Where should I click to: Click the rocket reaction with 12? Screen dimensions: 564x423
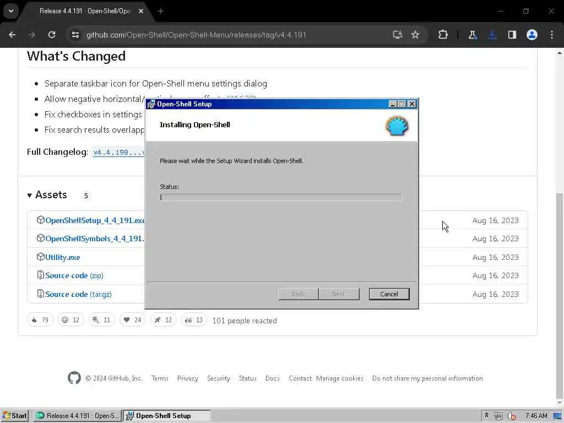(x=163, y=320)
